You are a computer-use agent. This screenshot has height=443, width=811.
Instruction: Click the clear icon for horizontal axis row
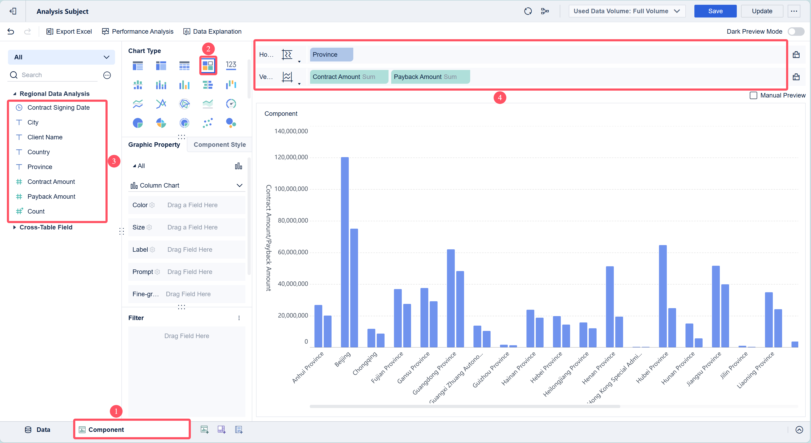796,55
